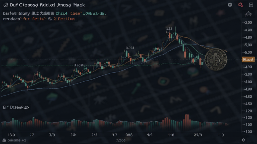Expand the ElF Dtrea/Ripx volume panel
This screenshot has width=257, height=144.
pos(16,107)
